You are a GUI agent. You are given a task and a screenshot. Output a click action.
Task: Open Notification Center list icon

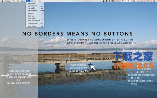[154, 1]
